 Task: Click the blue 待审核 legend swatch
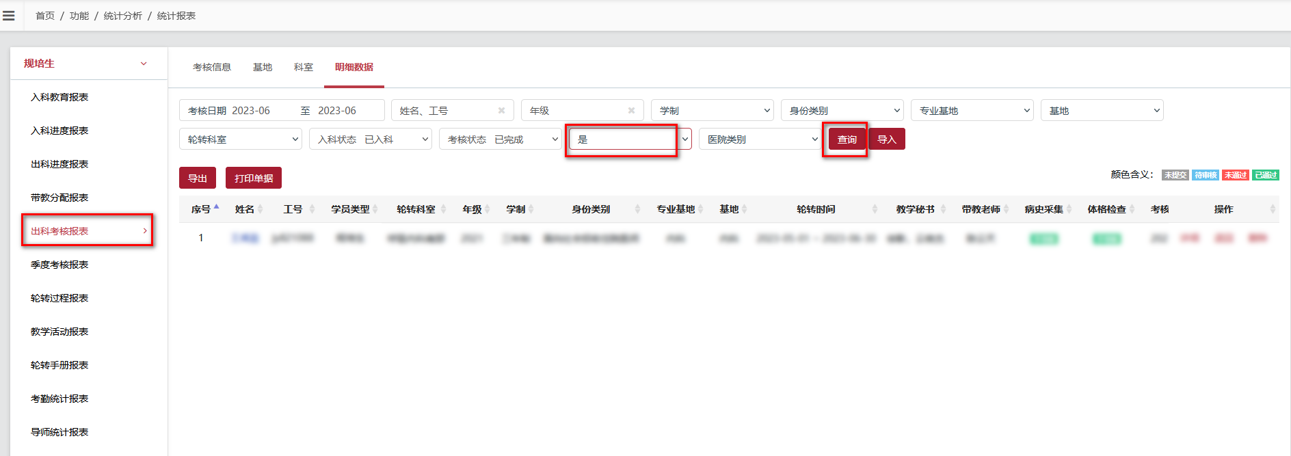[x=1206, y=175]
